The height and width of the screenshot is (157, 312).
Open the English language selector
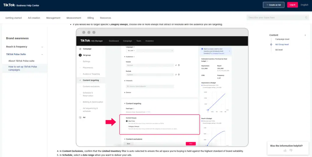(x=304, y=5)
